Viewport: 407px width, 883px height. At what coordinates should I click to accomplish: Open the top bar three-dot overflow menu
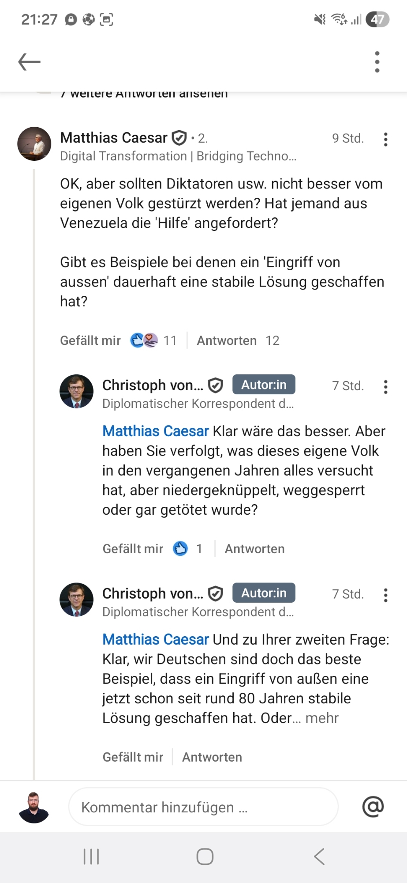point(377,62)
